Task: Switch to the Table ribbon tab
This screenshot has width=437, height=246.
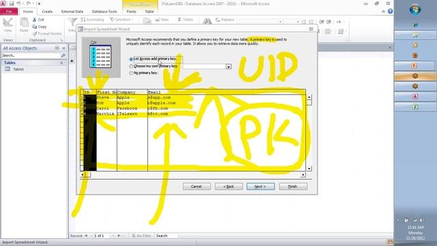Action: [x=150, y=12]
